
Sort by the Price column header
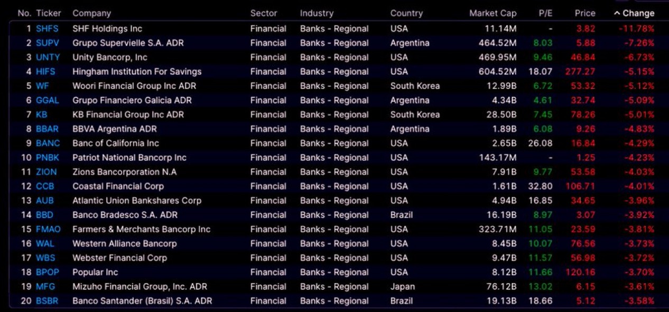(585, 13)
